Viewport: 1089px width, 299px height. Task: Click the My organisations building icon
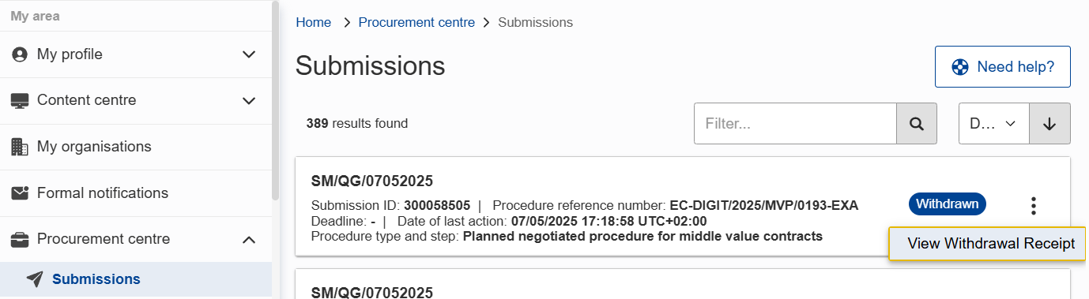coord(20,147)
